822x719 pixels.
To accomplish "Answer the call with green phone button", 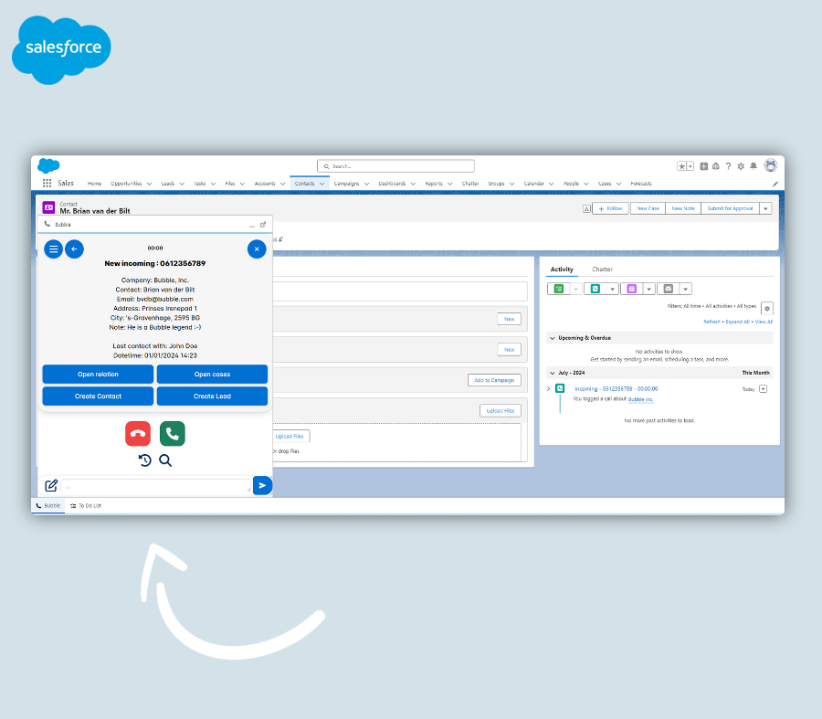I will [172, 434].
